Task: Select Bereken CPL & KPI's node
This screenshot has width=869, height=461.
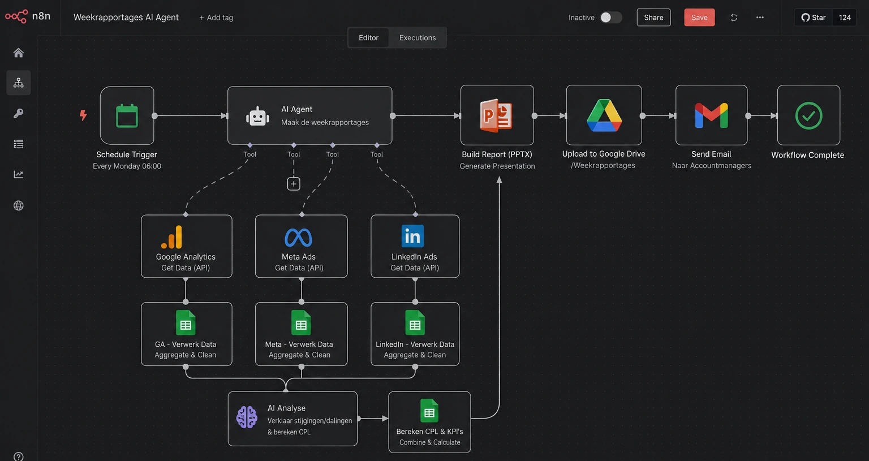Action: coord(429,422)
